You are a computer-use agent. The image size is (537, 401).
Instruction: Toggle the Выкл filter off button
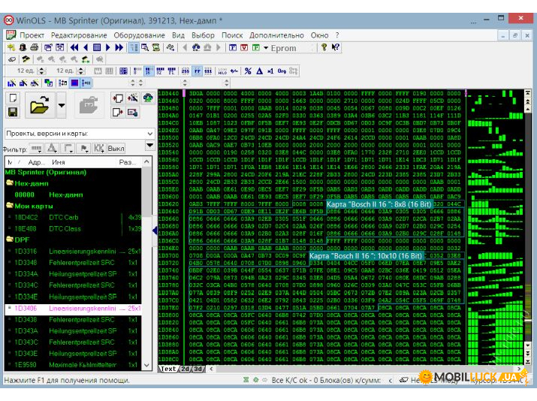pyautogui.click(x=116, y=148)
